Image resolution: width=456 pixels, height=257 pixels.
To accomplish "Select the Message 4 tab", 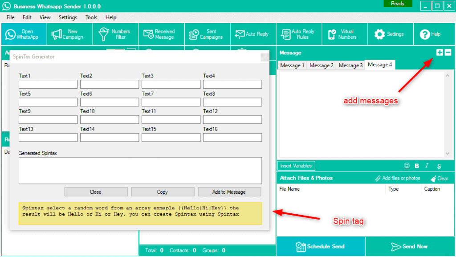I will (x=380, y=65).
